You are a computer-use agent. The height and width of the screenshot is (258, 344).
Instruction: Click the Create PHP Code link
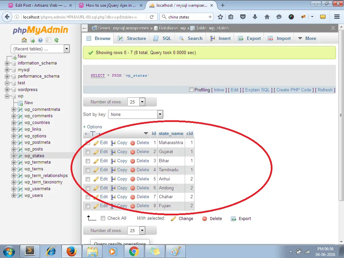click(294, 90)
